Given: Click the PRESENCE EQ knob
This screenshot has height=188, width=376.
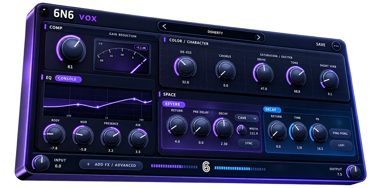Looking at the screenshot, I should click(x=111, y=138).
